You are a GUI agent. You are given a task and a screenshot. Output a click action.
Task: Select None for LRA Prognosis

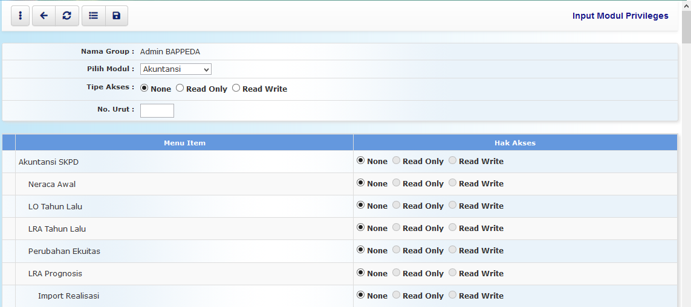(361, 273)
